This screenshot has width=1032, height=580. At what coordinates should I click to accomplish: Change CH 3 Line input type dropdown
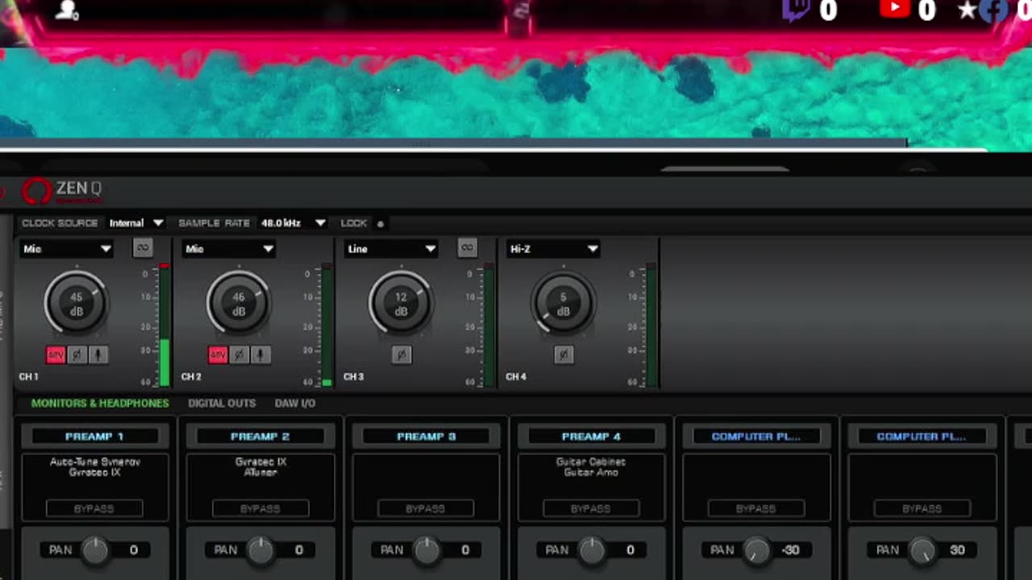pos(391,249)
